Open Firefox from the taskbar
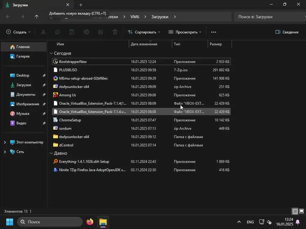The height and width of the screenshot is (229, 306). pyautogui.click(x=90, y=222)
